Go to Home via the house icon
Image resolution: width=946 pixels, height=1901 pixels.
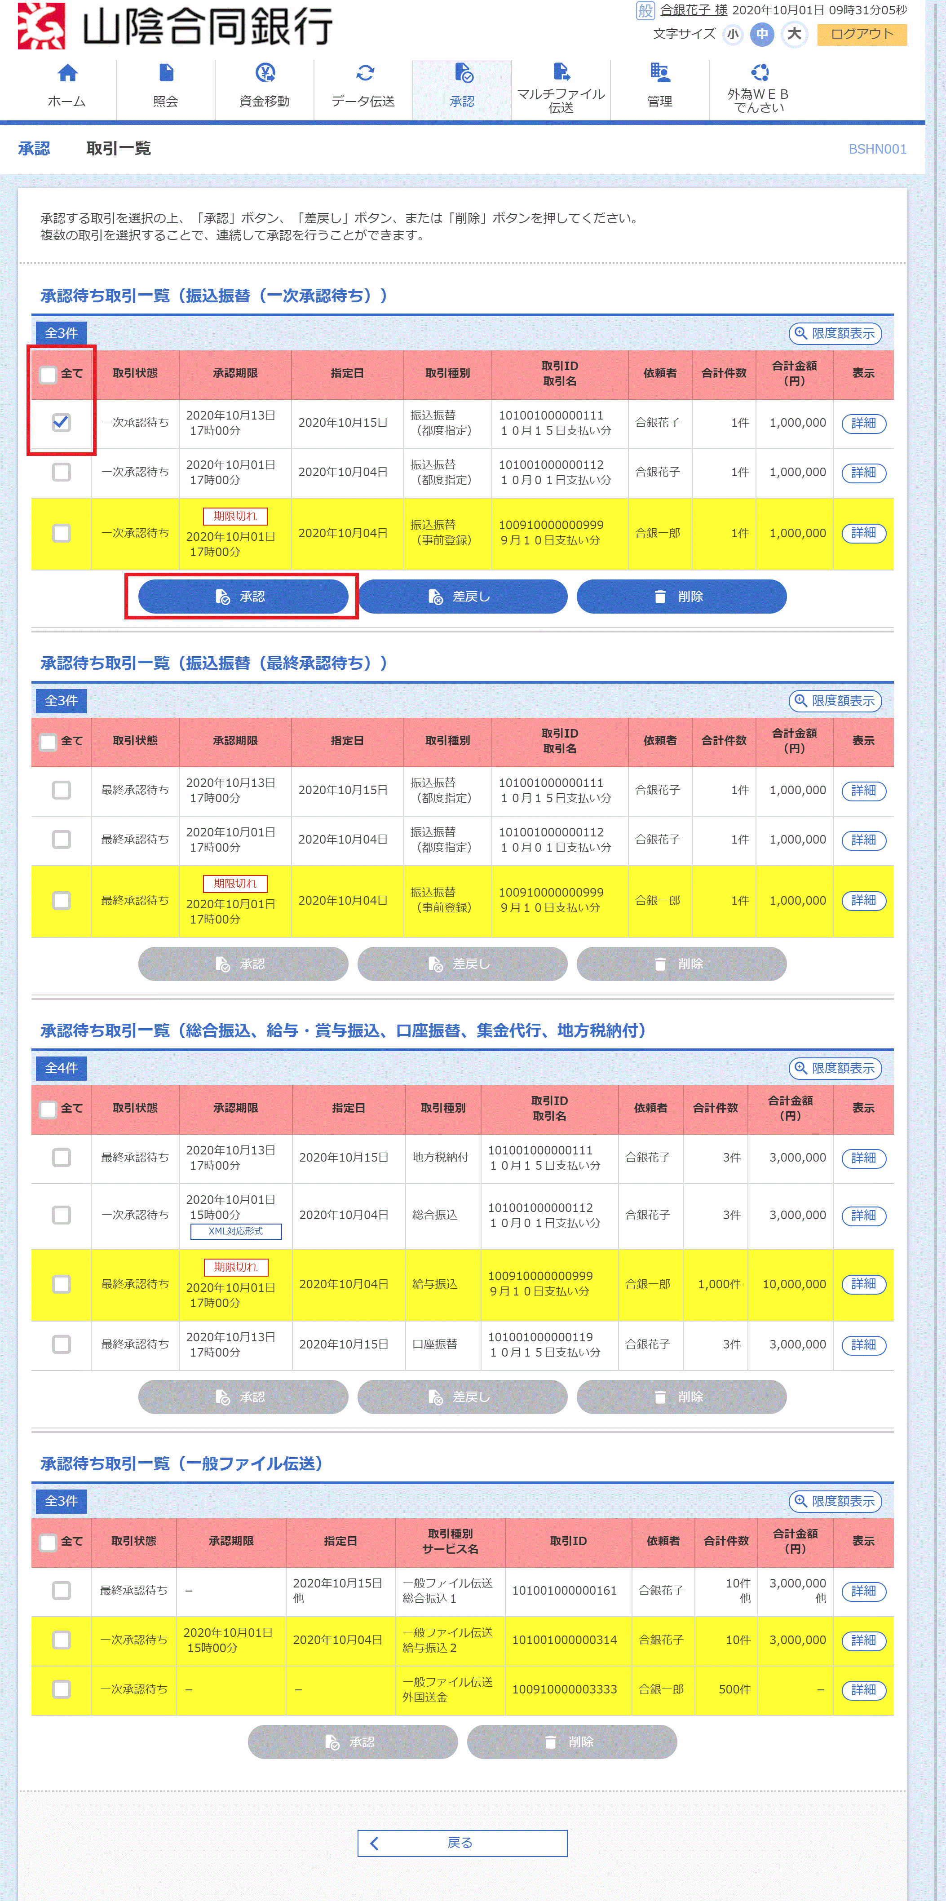[67, 73]
